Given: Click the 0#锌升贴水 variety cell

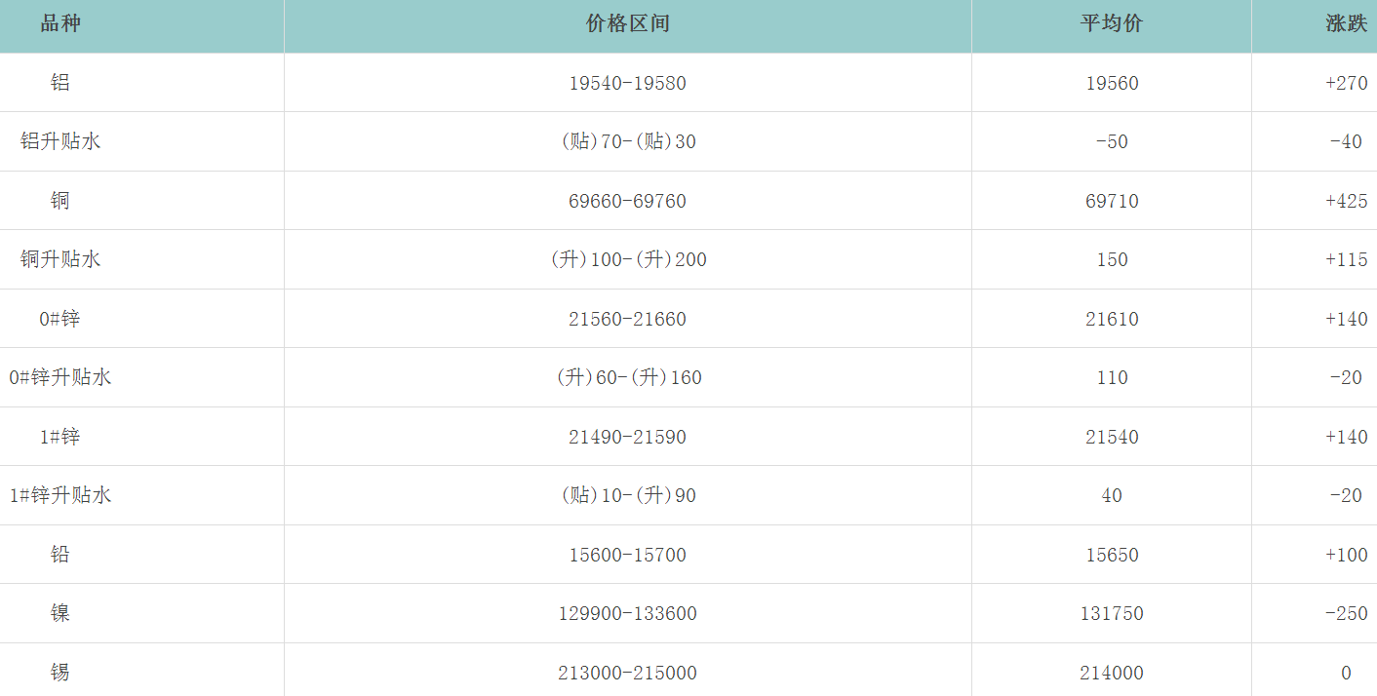Looking at the screenshot, I should (60, 377).
